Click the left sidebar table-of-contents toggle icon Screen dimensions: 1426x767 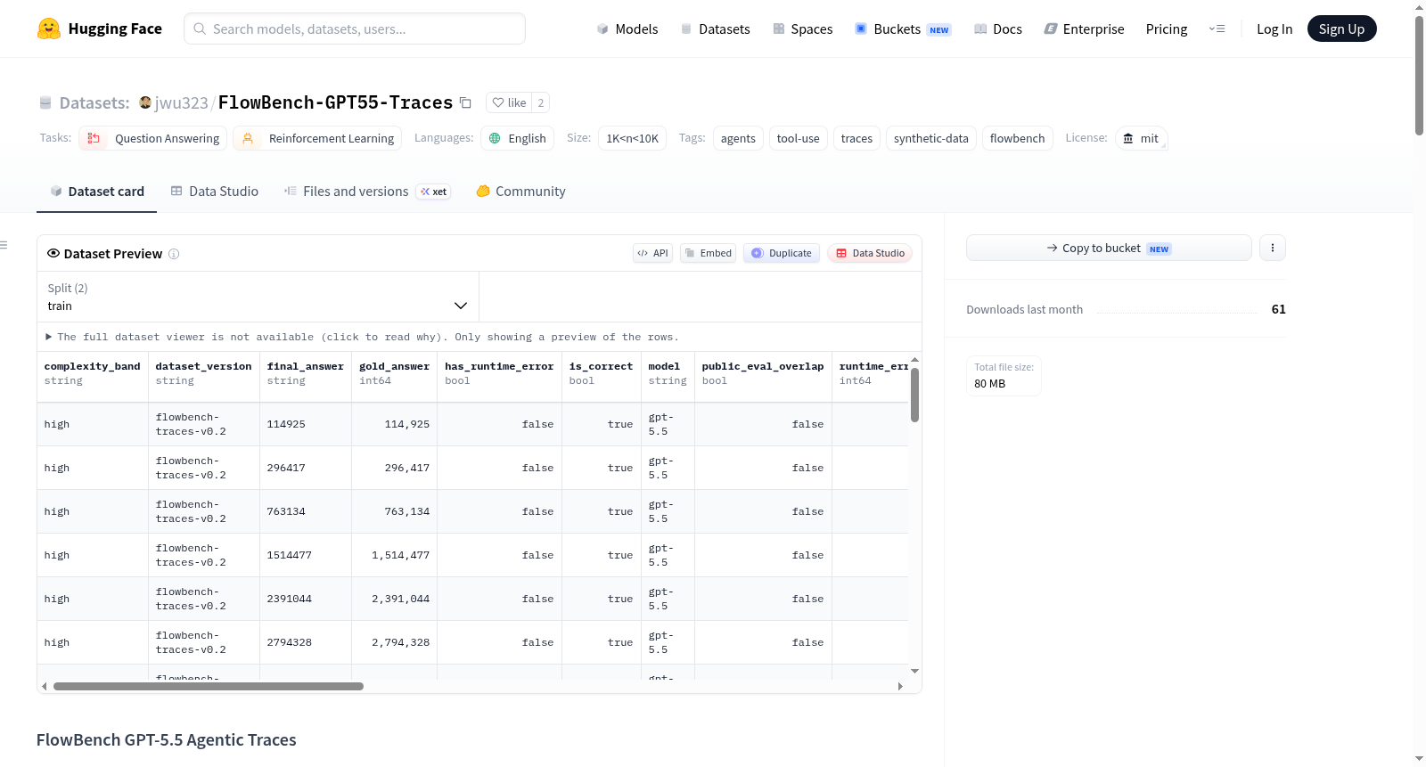coord(4,245)
